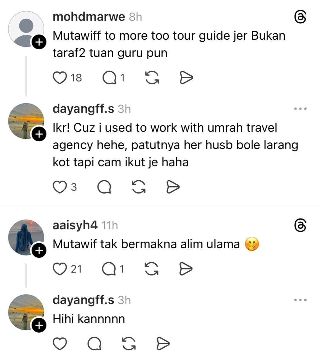Follow mohdmarwe using avatar plus badge
Image resolution: width=320 pixels, height=360 pixels.
(39, 42)
